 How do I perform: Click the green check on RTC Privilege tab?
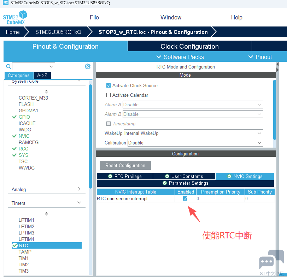coord(110,176)
